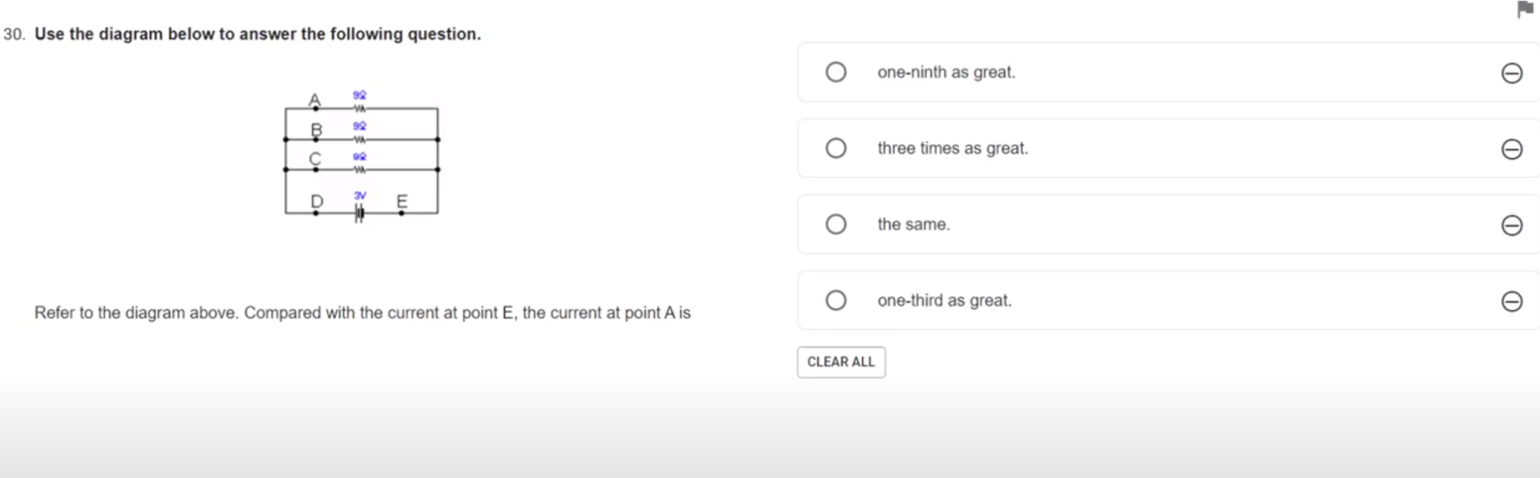The width and height of the screenshot is (1540, 478).
Task: Click the 'Use the diagram below' heading
Action: [x=258, y=34]
